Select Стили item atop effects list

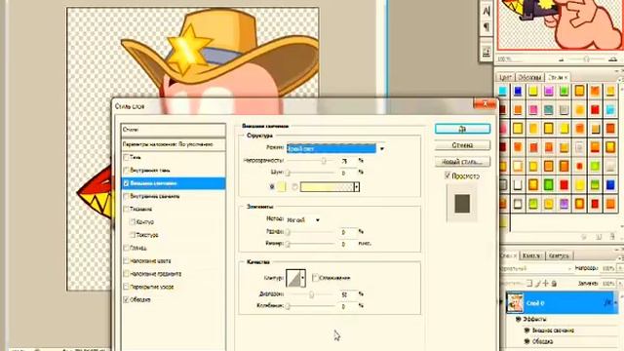174,130
